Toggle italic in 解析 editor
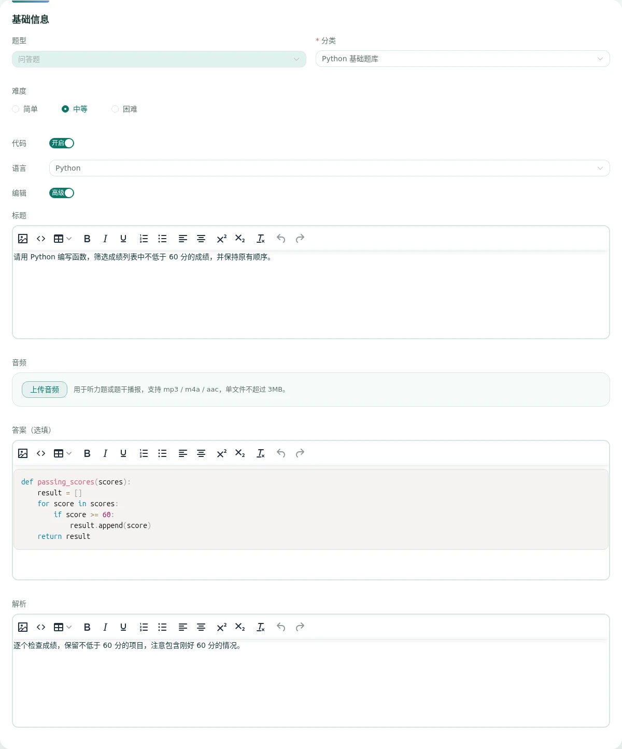The height and width of the screenshot is (749, 622). coord(105,627)
